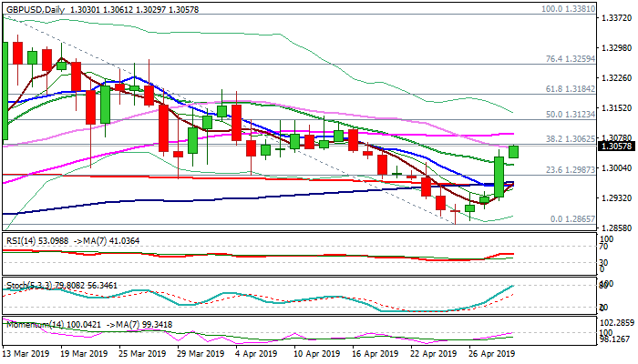638x364 pixels.
Task: Select the 50.0 1.31234 Fibonacci label
Action: point(570,115)
